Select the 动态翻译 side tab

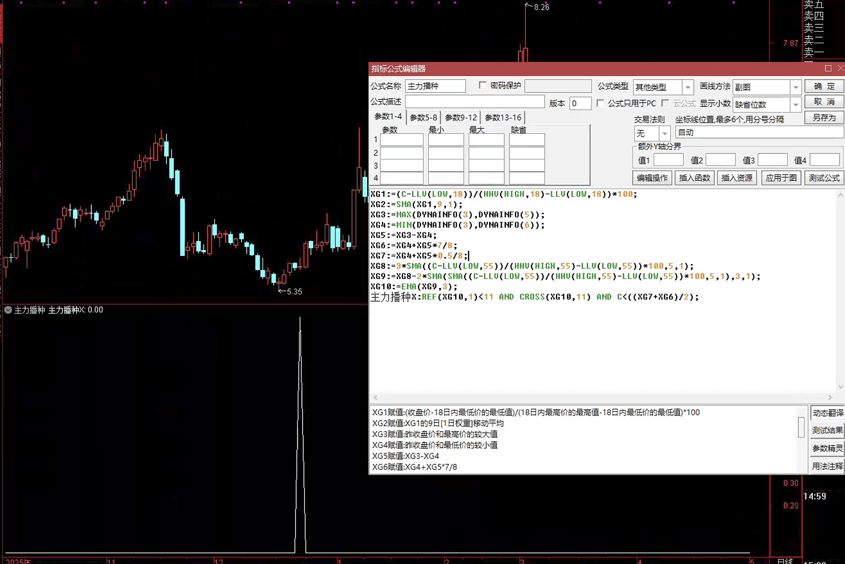[x=827, y=413]
